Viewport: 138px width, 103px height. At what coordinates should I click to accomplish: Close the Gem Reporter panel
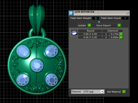[x=127, y=13]
